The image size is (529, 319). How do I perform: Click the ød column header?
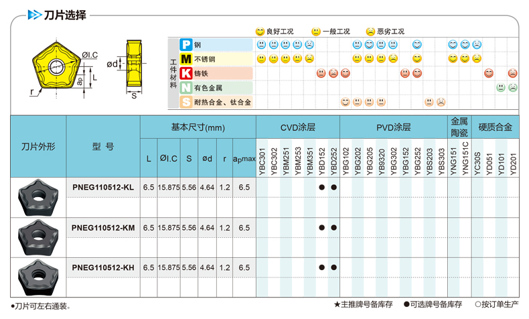point(207,158)
